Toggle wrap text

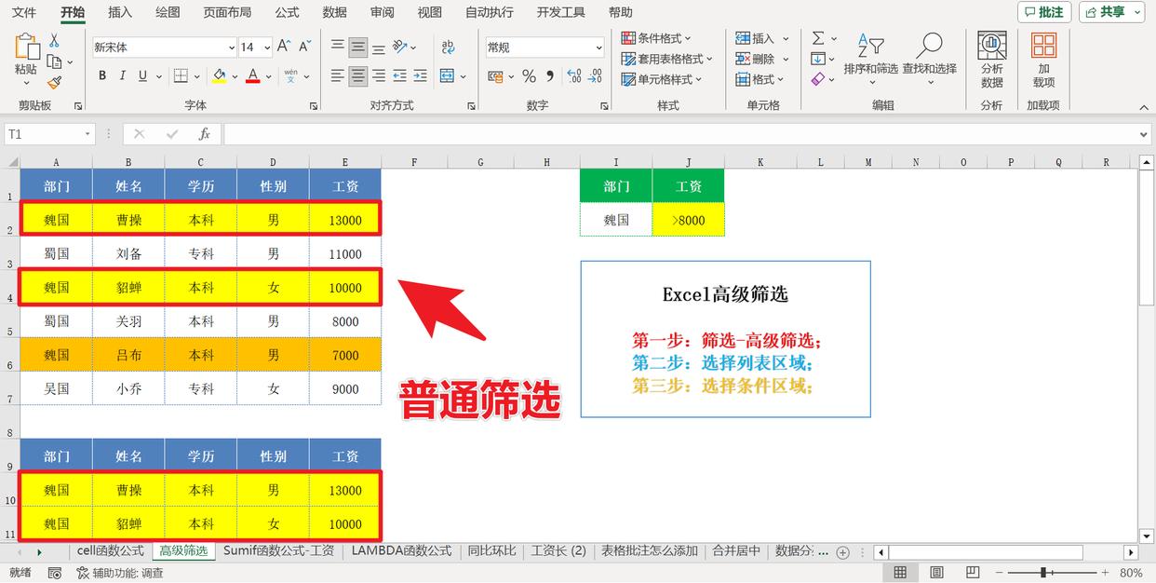coord(448,47)
